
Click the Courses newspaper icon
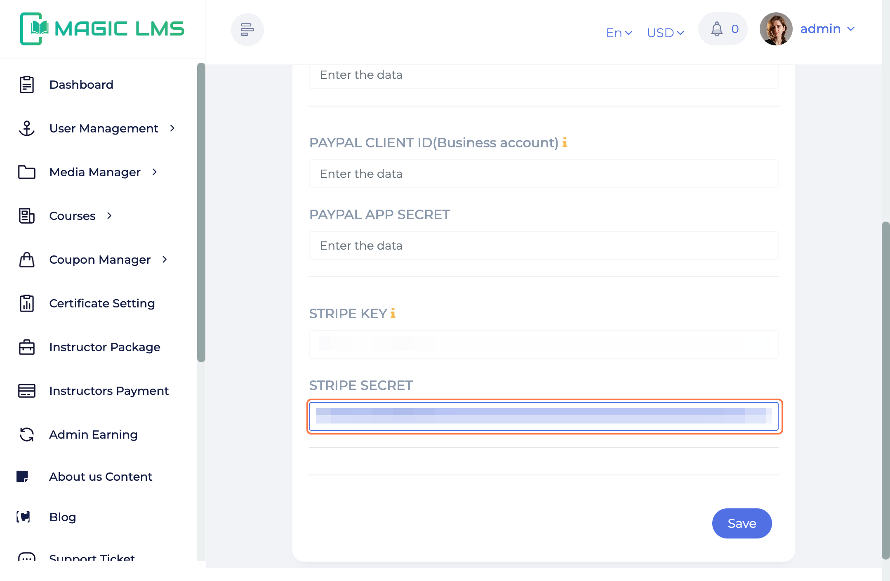click(27, 216)
